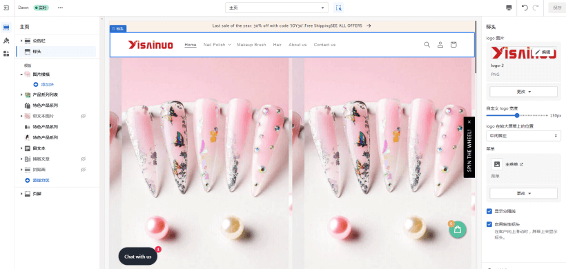Click the announcement bar right arrow
566x269 pixels.
369,26
